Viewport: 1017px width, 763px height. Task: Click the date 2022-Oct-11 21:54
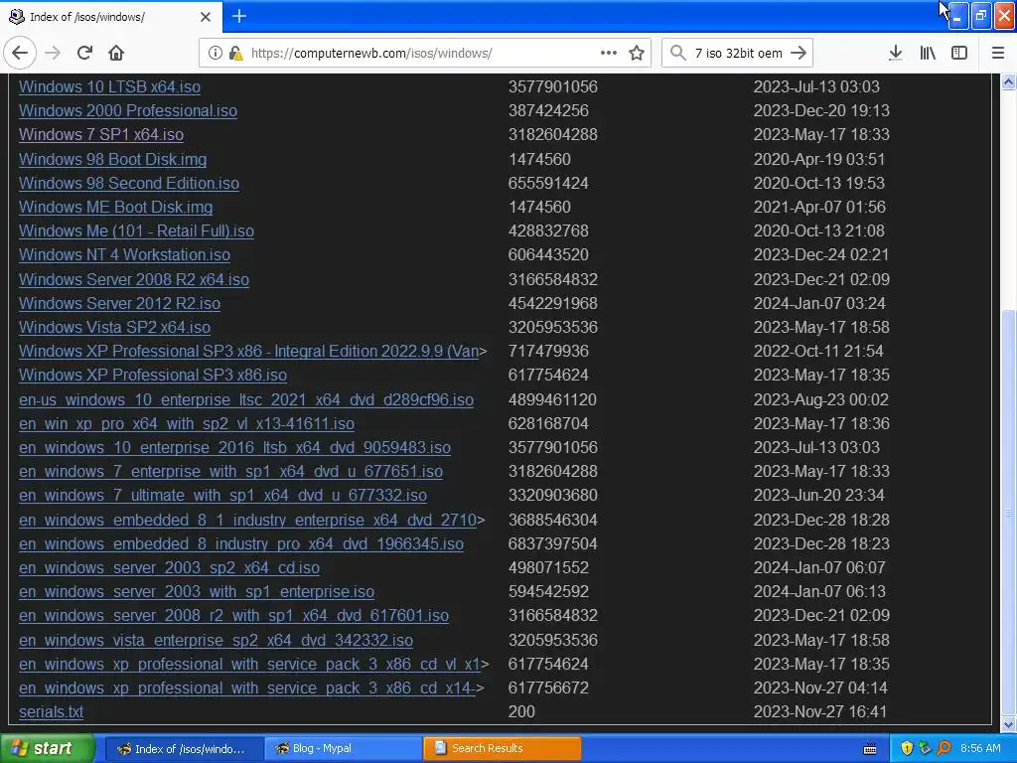click(818, 352)
